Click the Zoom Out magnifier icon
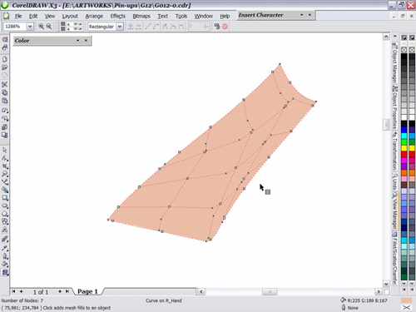This screenshot has height=312, width=416. pos(49,27)
